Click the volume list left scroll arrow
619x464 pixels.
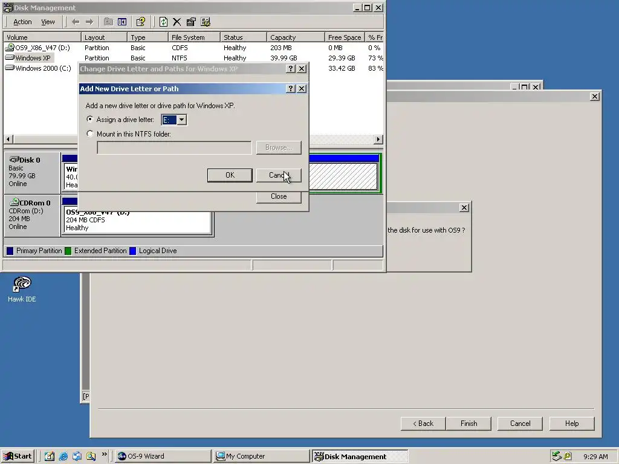click(x=8, y=140)
